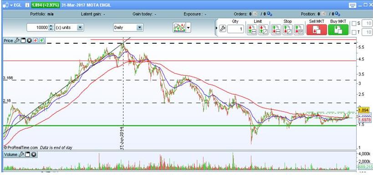
Task: Click the Price panel window icon
Action: pos(23,41)
